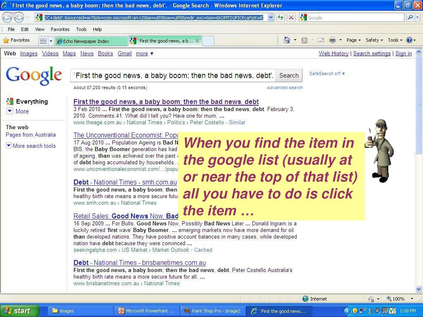Click the Images search link
This screenshot has width=423, height=317.
(x=29, y=53)
